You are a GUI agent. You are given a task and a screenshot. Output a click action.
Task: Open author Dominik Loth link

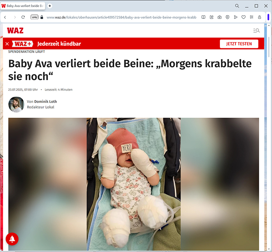point(45,101)
